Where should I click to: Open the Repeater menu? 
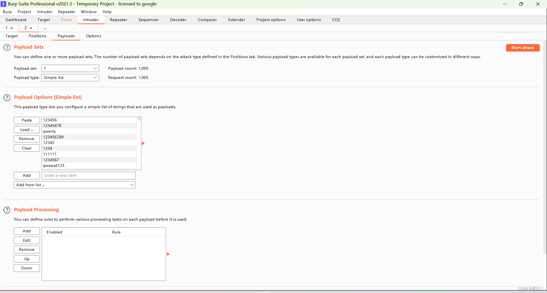pos(67,12)
